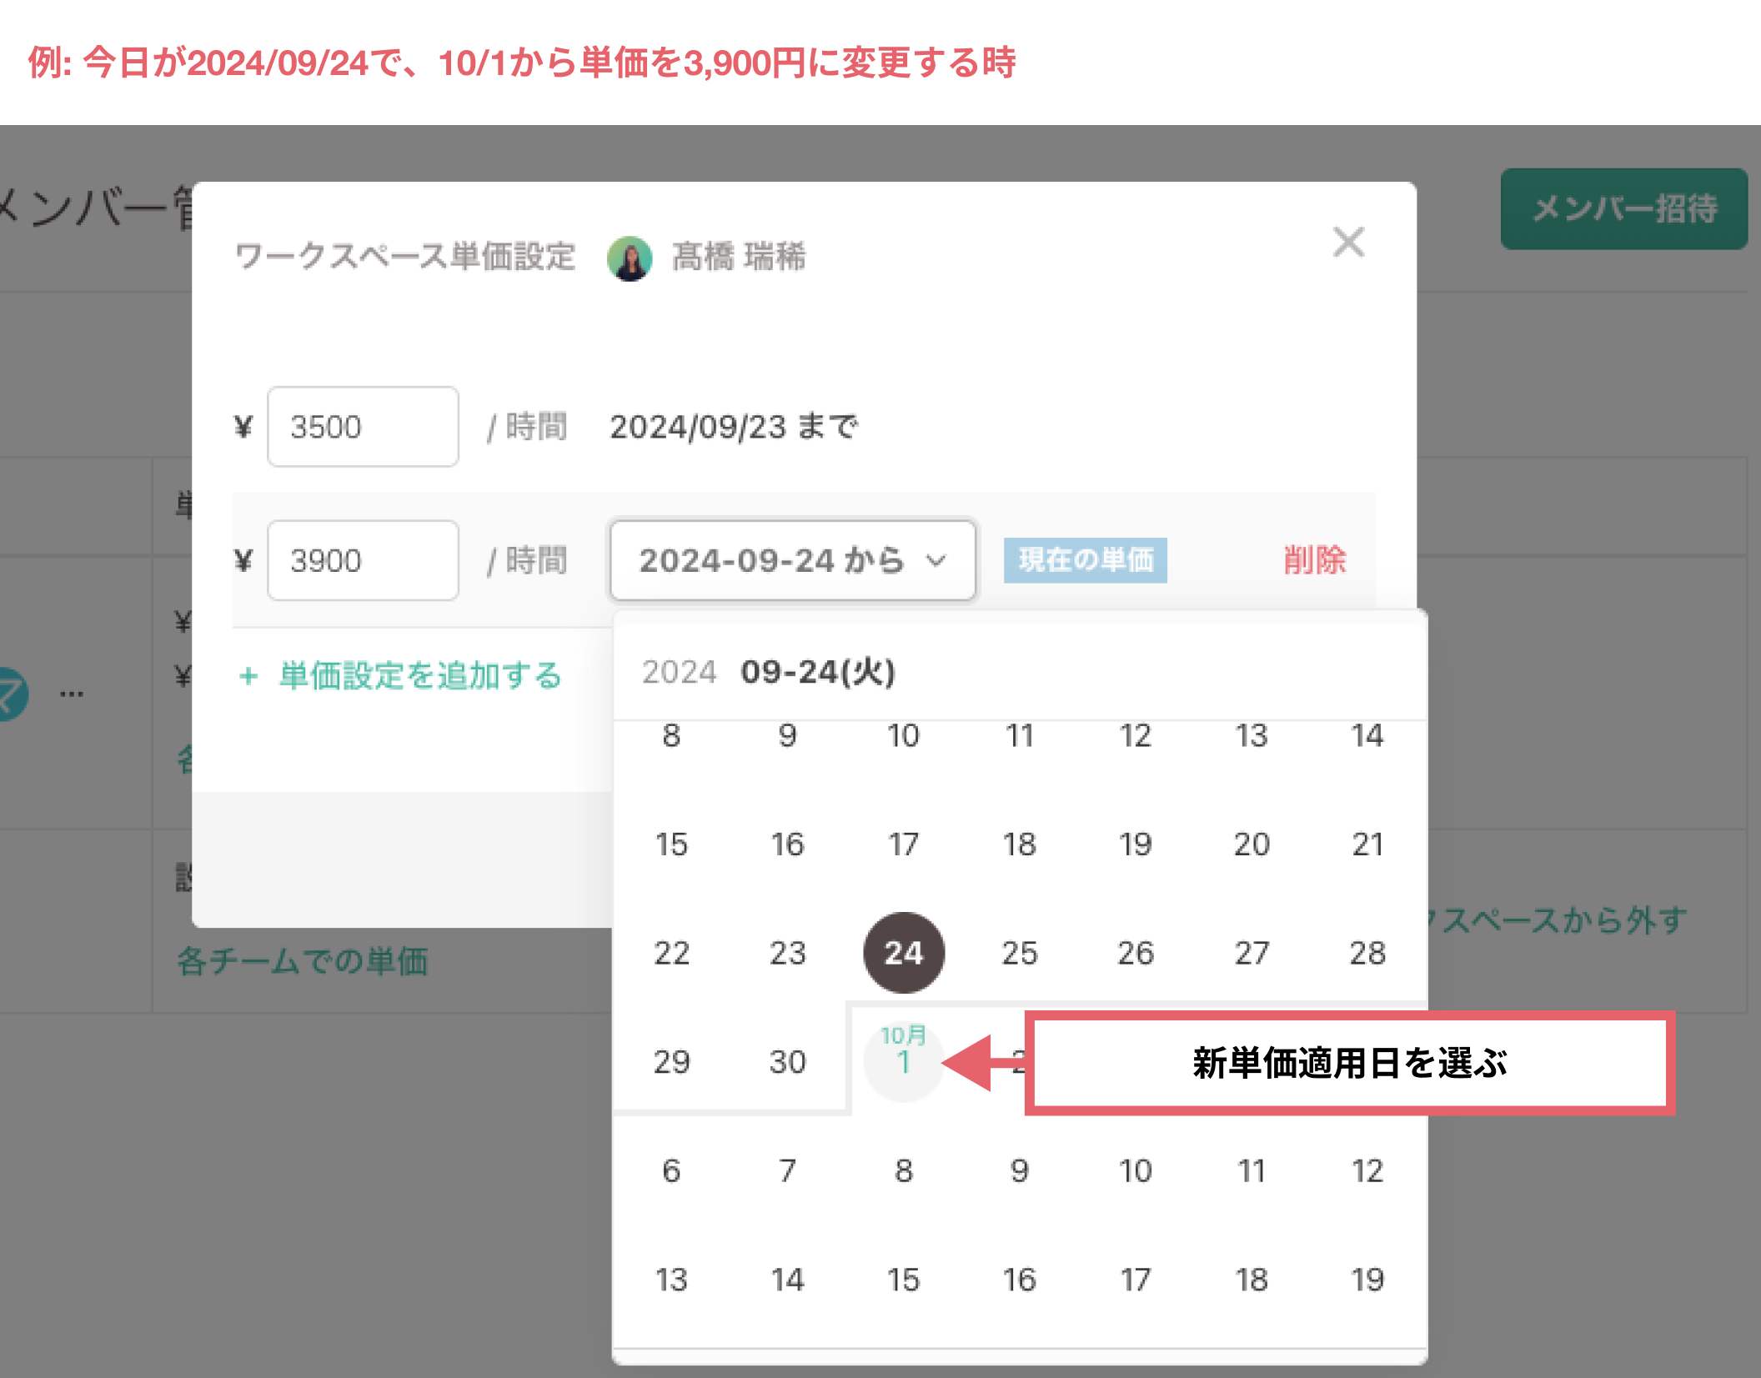Image resolution: width=1761 pixels, height=1378 pixels.
Task: Choose October 15 in the calendar
Action: (903, 1279)
